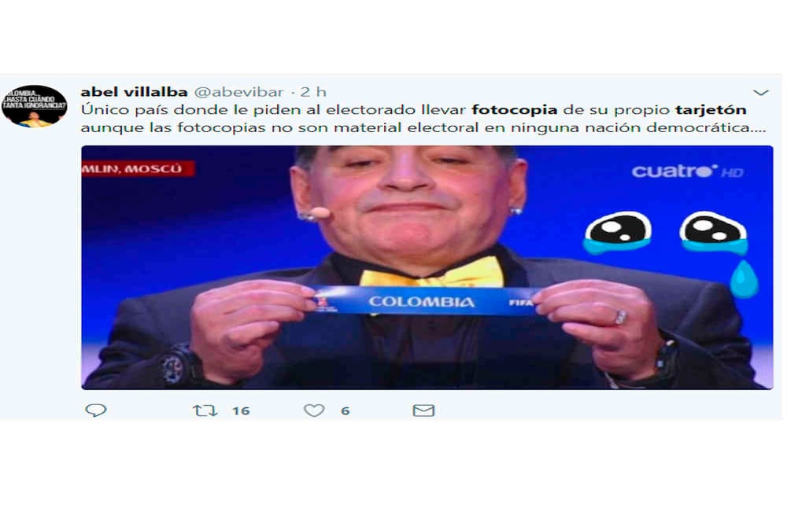Expand the tweet options chevron menu

[x=761, y=92]
